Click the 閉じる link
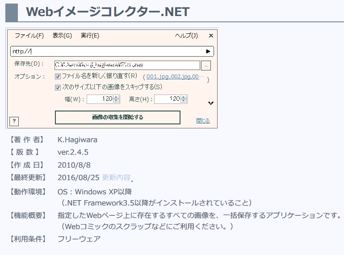Image resolution: width=344 pixels, height=255 pixels. [203, 121]
